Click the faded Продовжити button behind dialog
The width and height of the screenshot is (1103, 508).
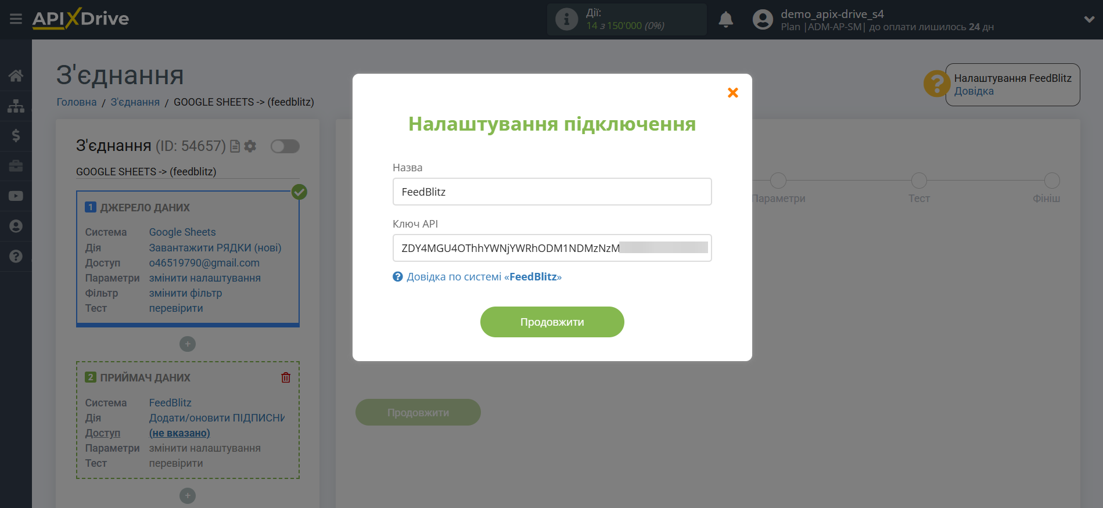[418, 412]
